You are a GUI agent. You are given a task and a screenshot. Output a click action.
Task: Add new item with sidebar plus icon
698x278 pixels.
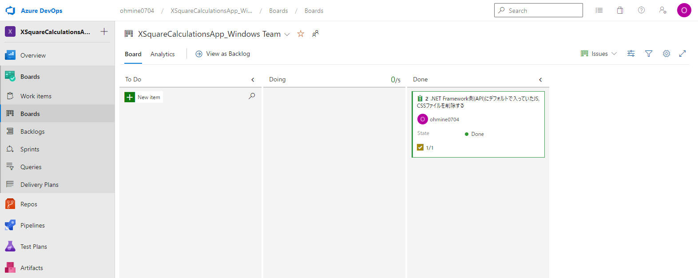(104, 31)
